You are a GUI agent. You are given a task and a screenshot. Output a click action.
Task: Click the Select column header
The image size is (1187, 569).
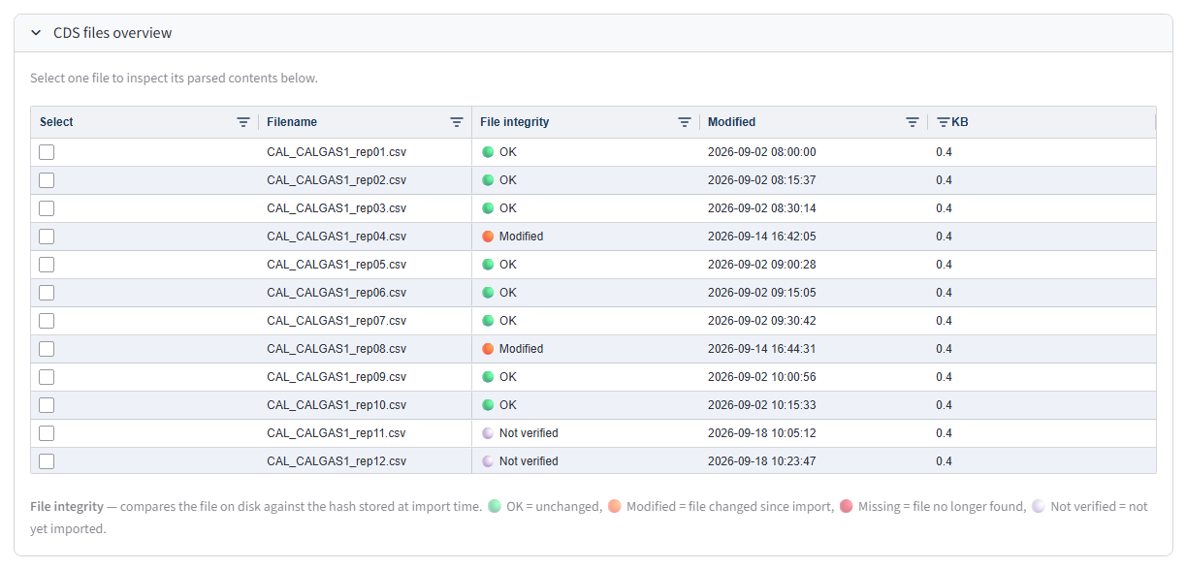coord(56,122)
